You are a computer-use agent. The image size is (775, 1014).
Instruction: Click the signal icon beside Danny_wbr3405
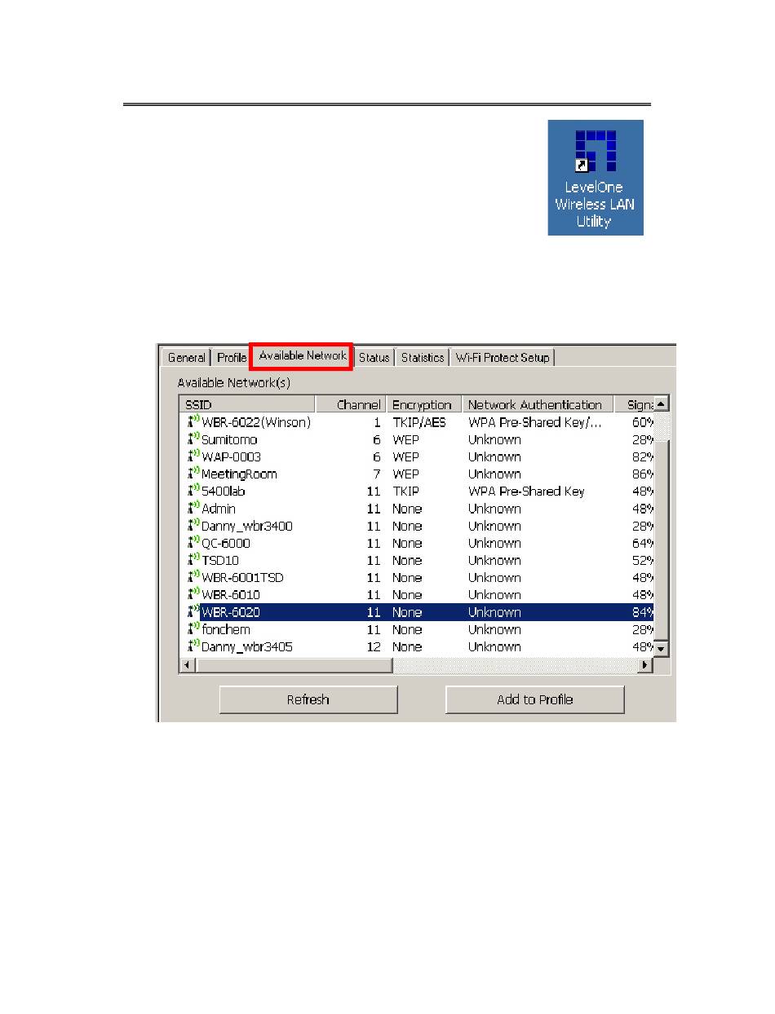(193, 646)
